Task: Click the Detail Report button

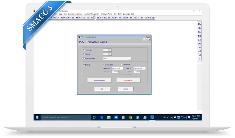Action: 128,81
